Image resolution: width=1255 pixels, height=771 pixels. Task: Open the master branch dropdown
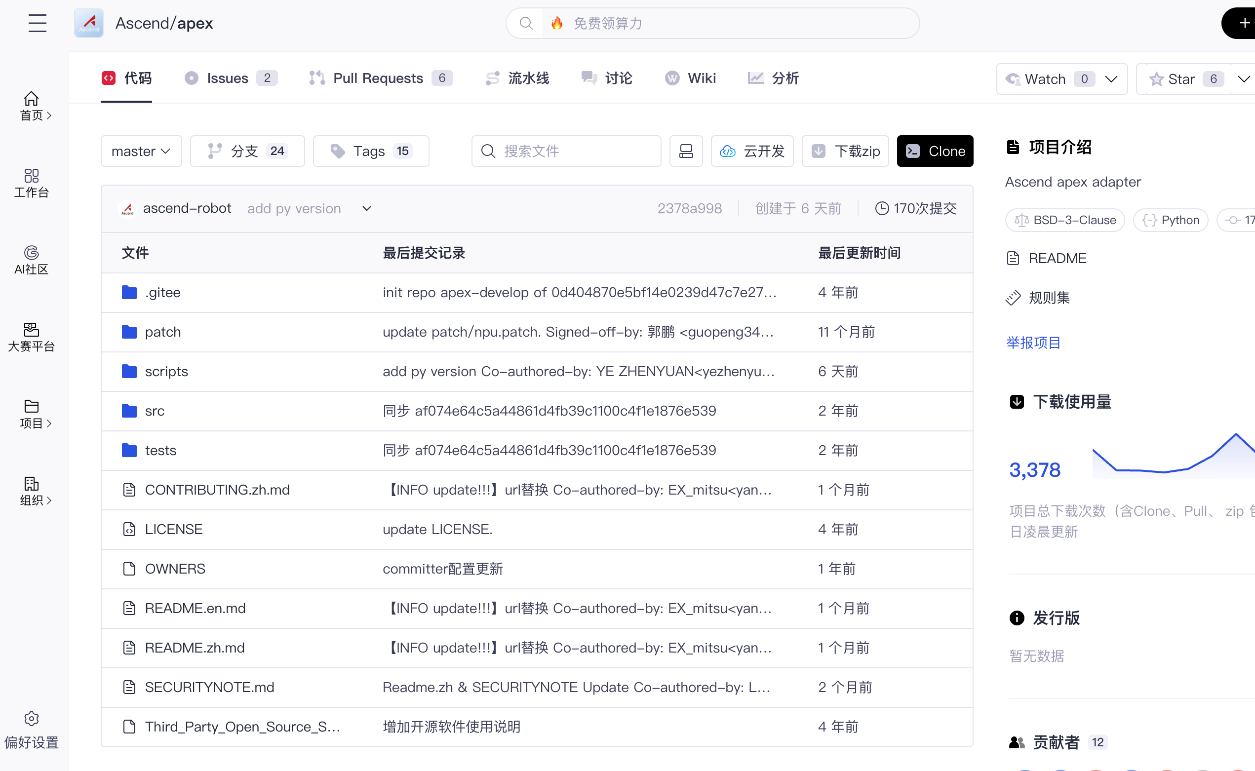pos(141,151)
